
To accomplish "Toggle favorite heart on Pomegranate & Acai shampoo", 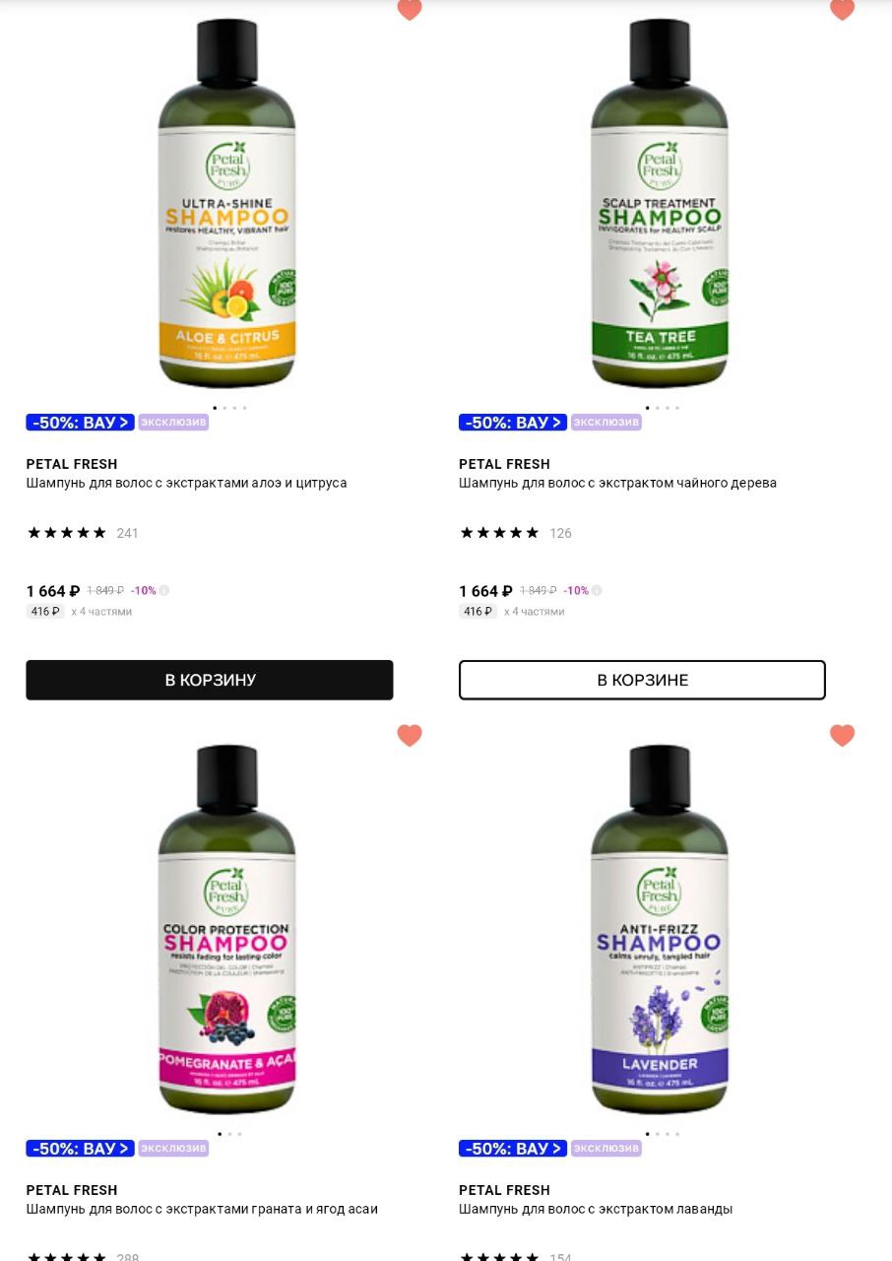I will (x=410, y=735).
